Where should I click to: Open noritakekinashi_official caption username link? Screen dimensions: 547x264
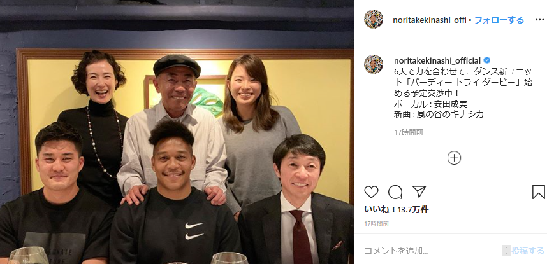point(437,60)
